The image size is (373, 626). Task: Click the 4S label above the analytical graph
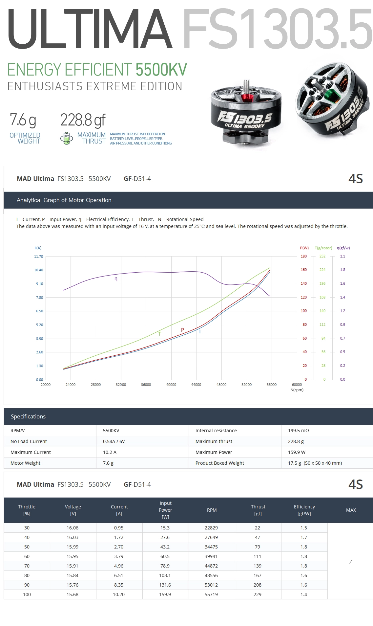(x=356, y=179)
